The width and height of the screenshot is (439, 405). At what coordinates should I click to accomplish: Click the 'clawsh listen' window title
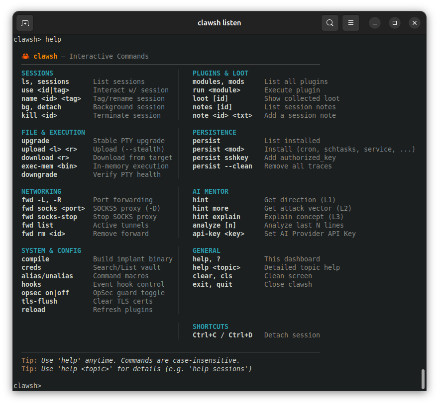(219, 23)
